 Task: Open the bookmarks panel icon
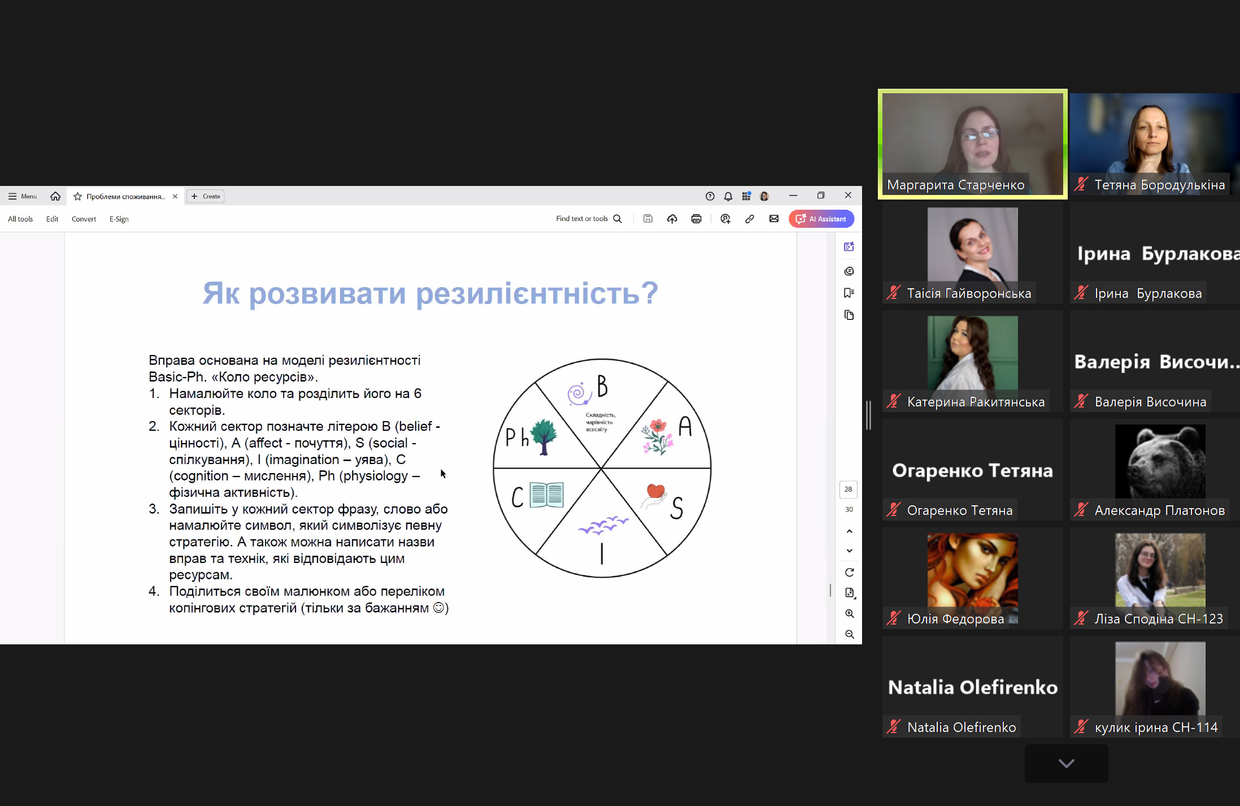click(849, 293)
